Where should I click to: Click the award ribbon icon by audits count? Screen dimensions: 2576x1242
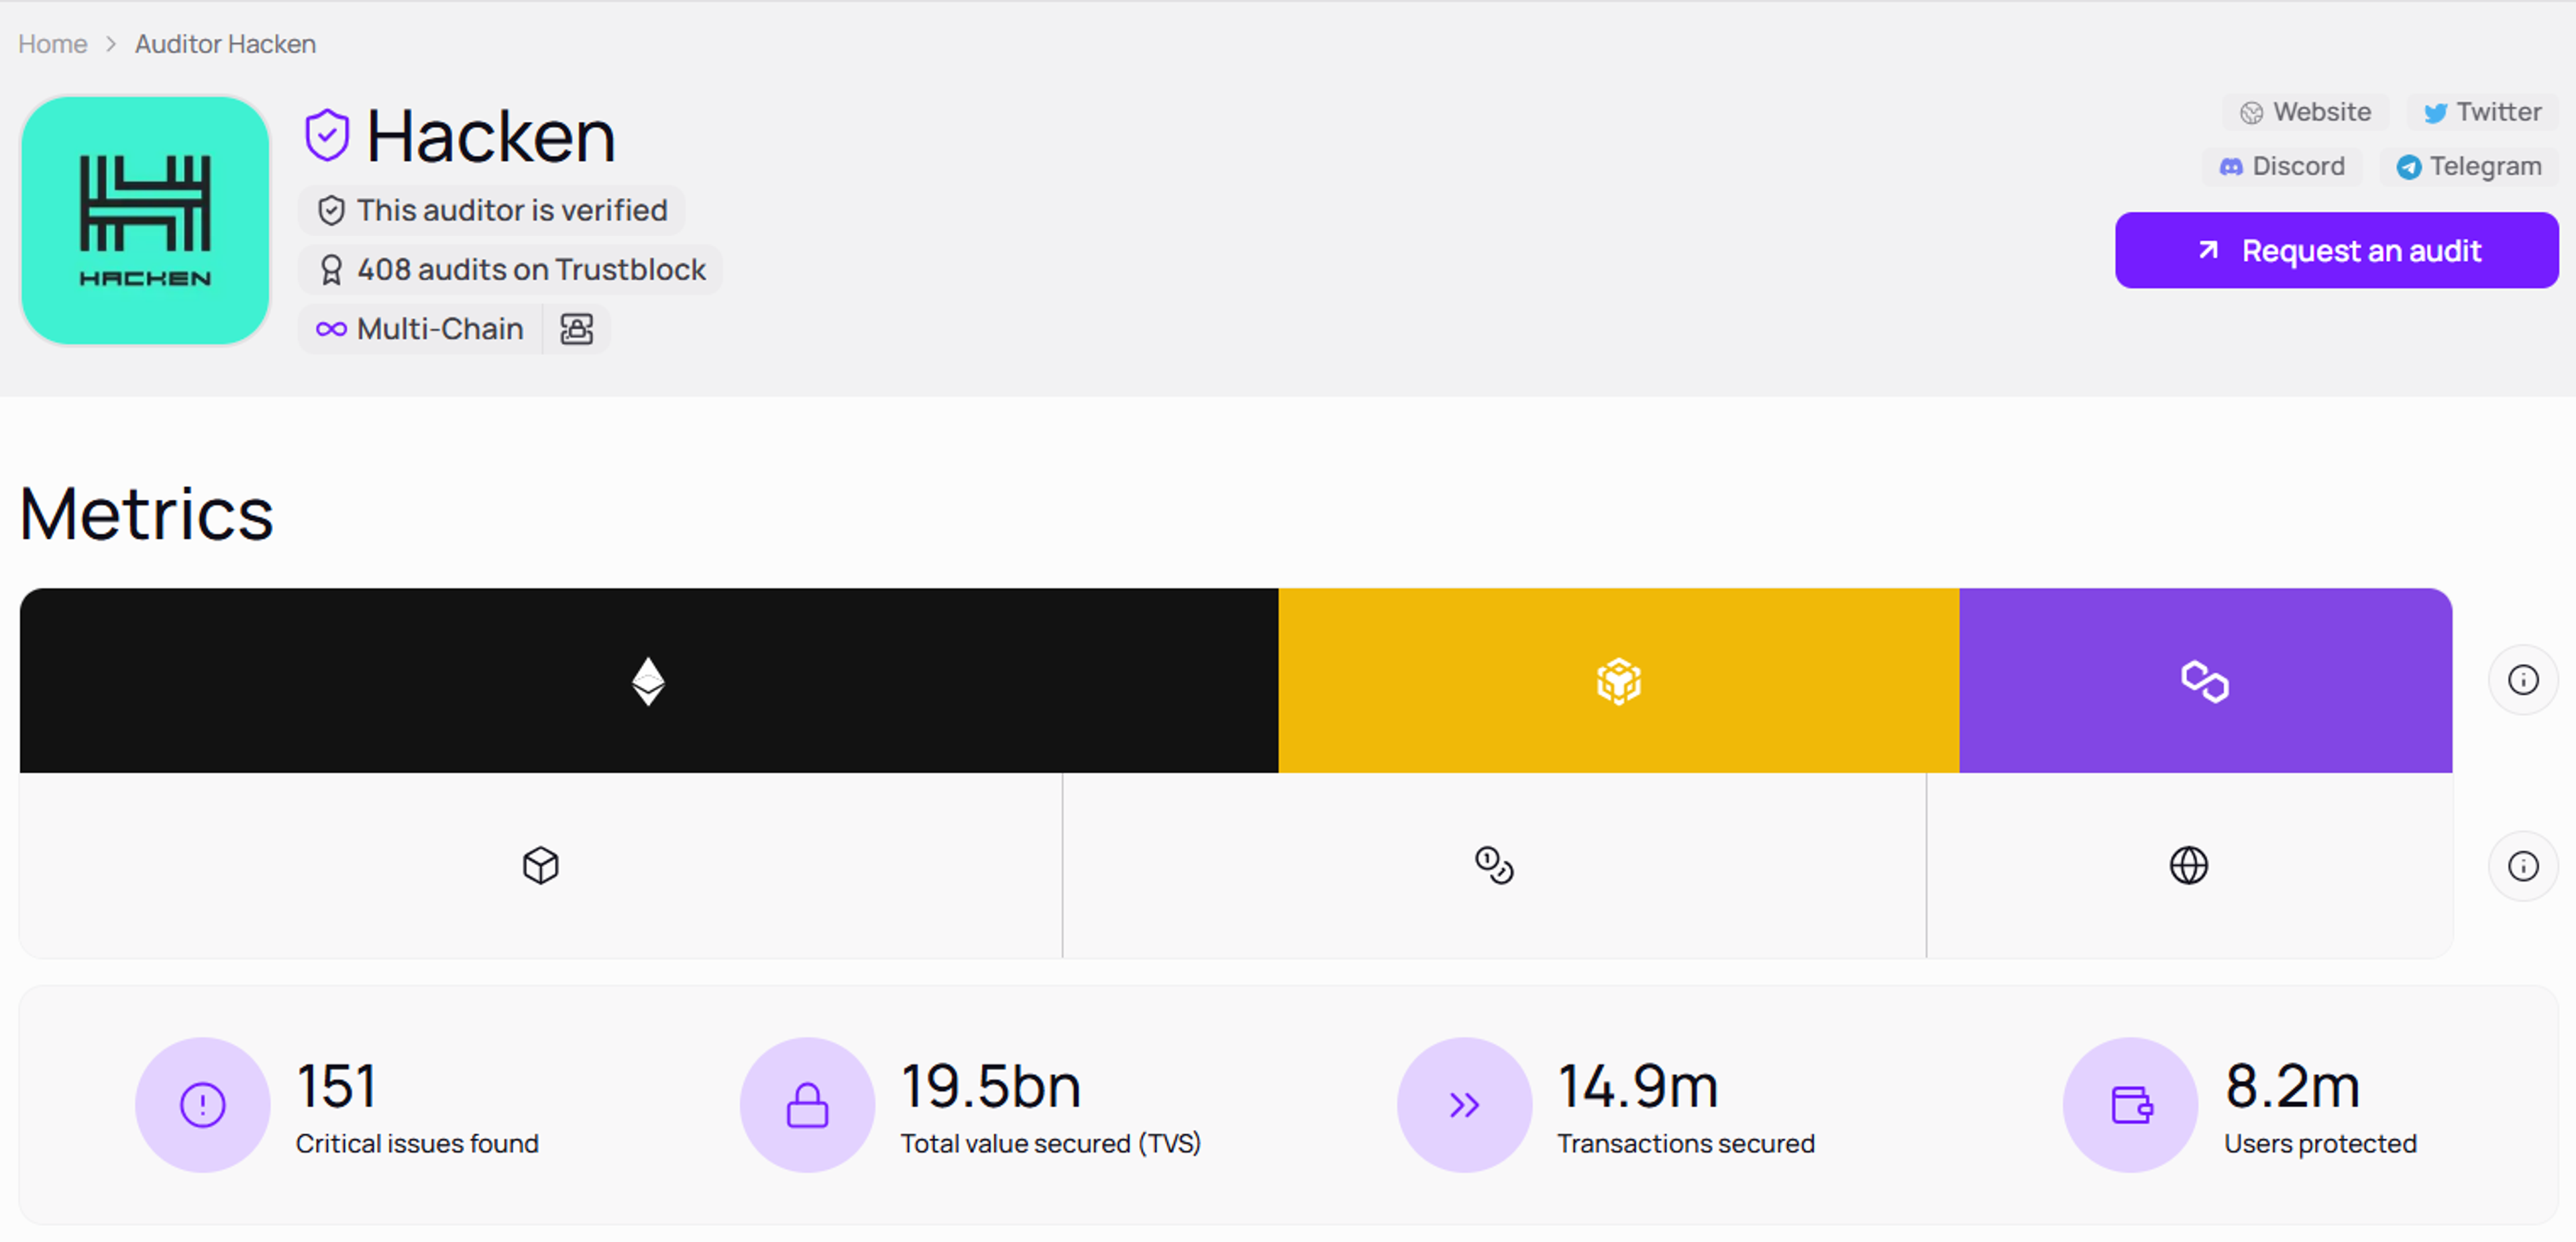click(331, 270)
